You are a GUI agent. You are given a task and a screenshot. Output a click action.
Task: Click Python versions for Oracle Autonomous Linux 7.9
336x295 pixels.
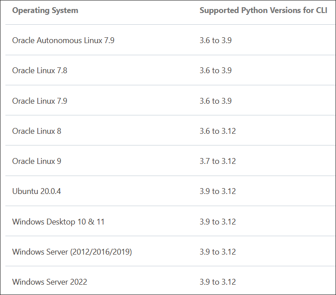[x=215, y=40]
